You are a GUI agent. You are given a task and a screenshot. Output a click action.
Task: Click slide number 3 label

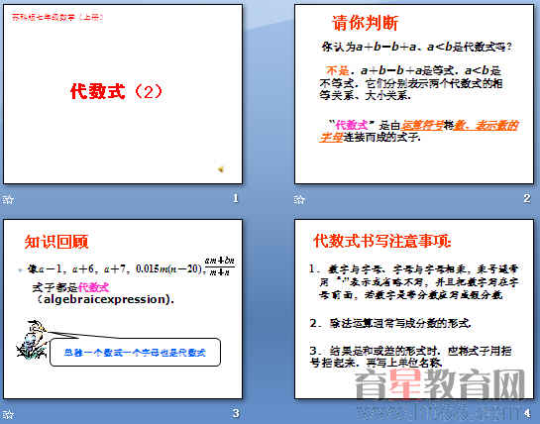(x=236, y=413)
